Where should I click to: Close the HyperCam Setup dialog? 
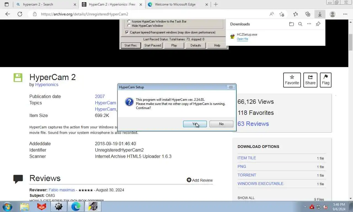coord(231,87)
